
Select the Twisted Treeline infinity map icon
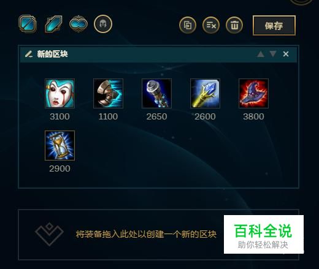click(x=79, y=24)
